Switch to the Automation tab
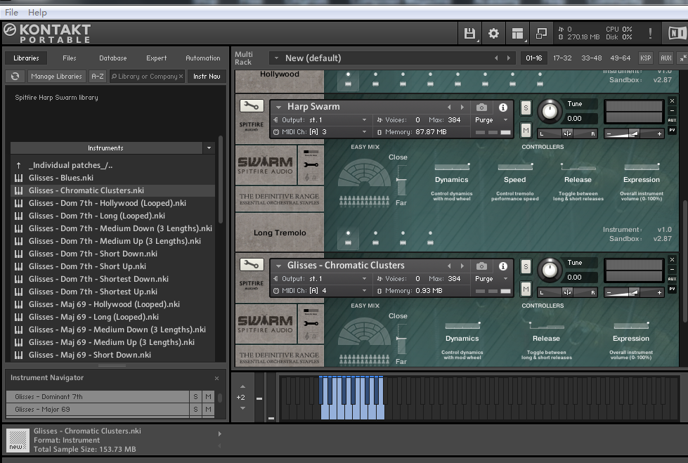This screenshot has height=463, width=688. click(x=202, y=58)
